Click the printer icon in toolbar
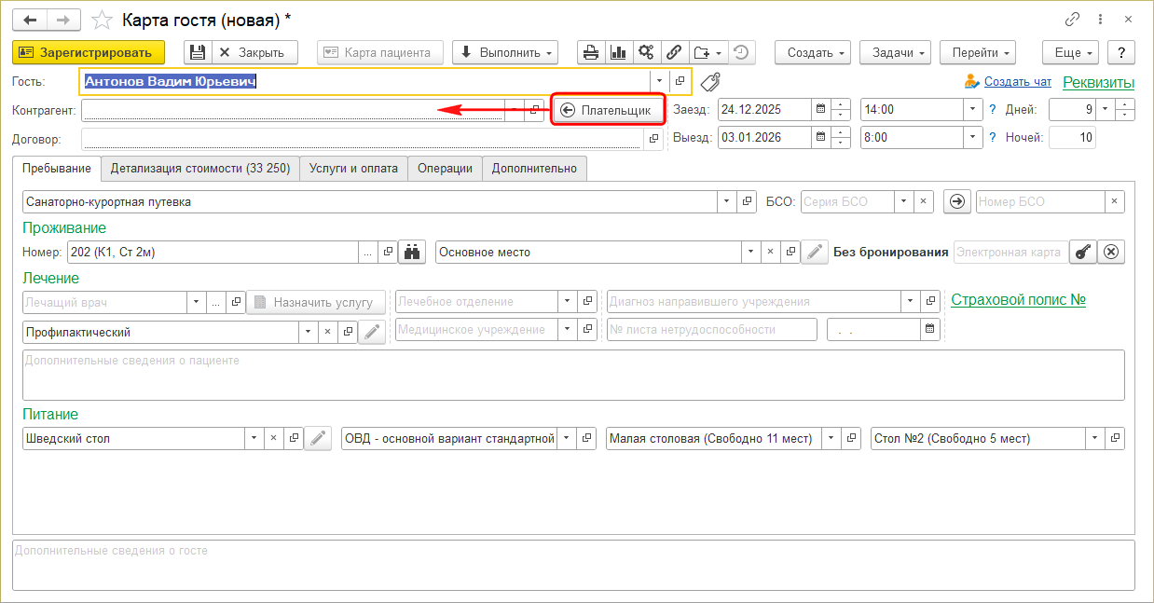The image size is (1154, 603). point(591,53)
